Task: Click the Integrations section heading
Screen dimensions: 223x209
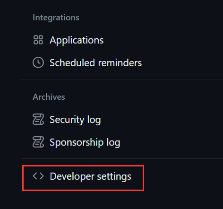Action: point(56,17)
